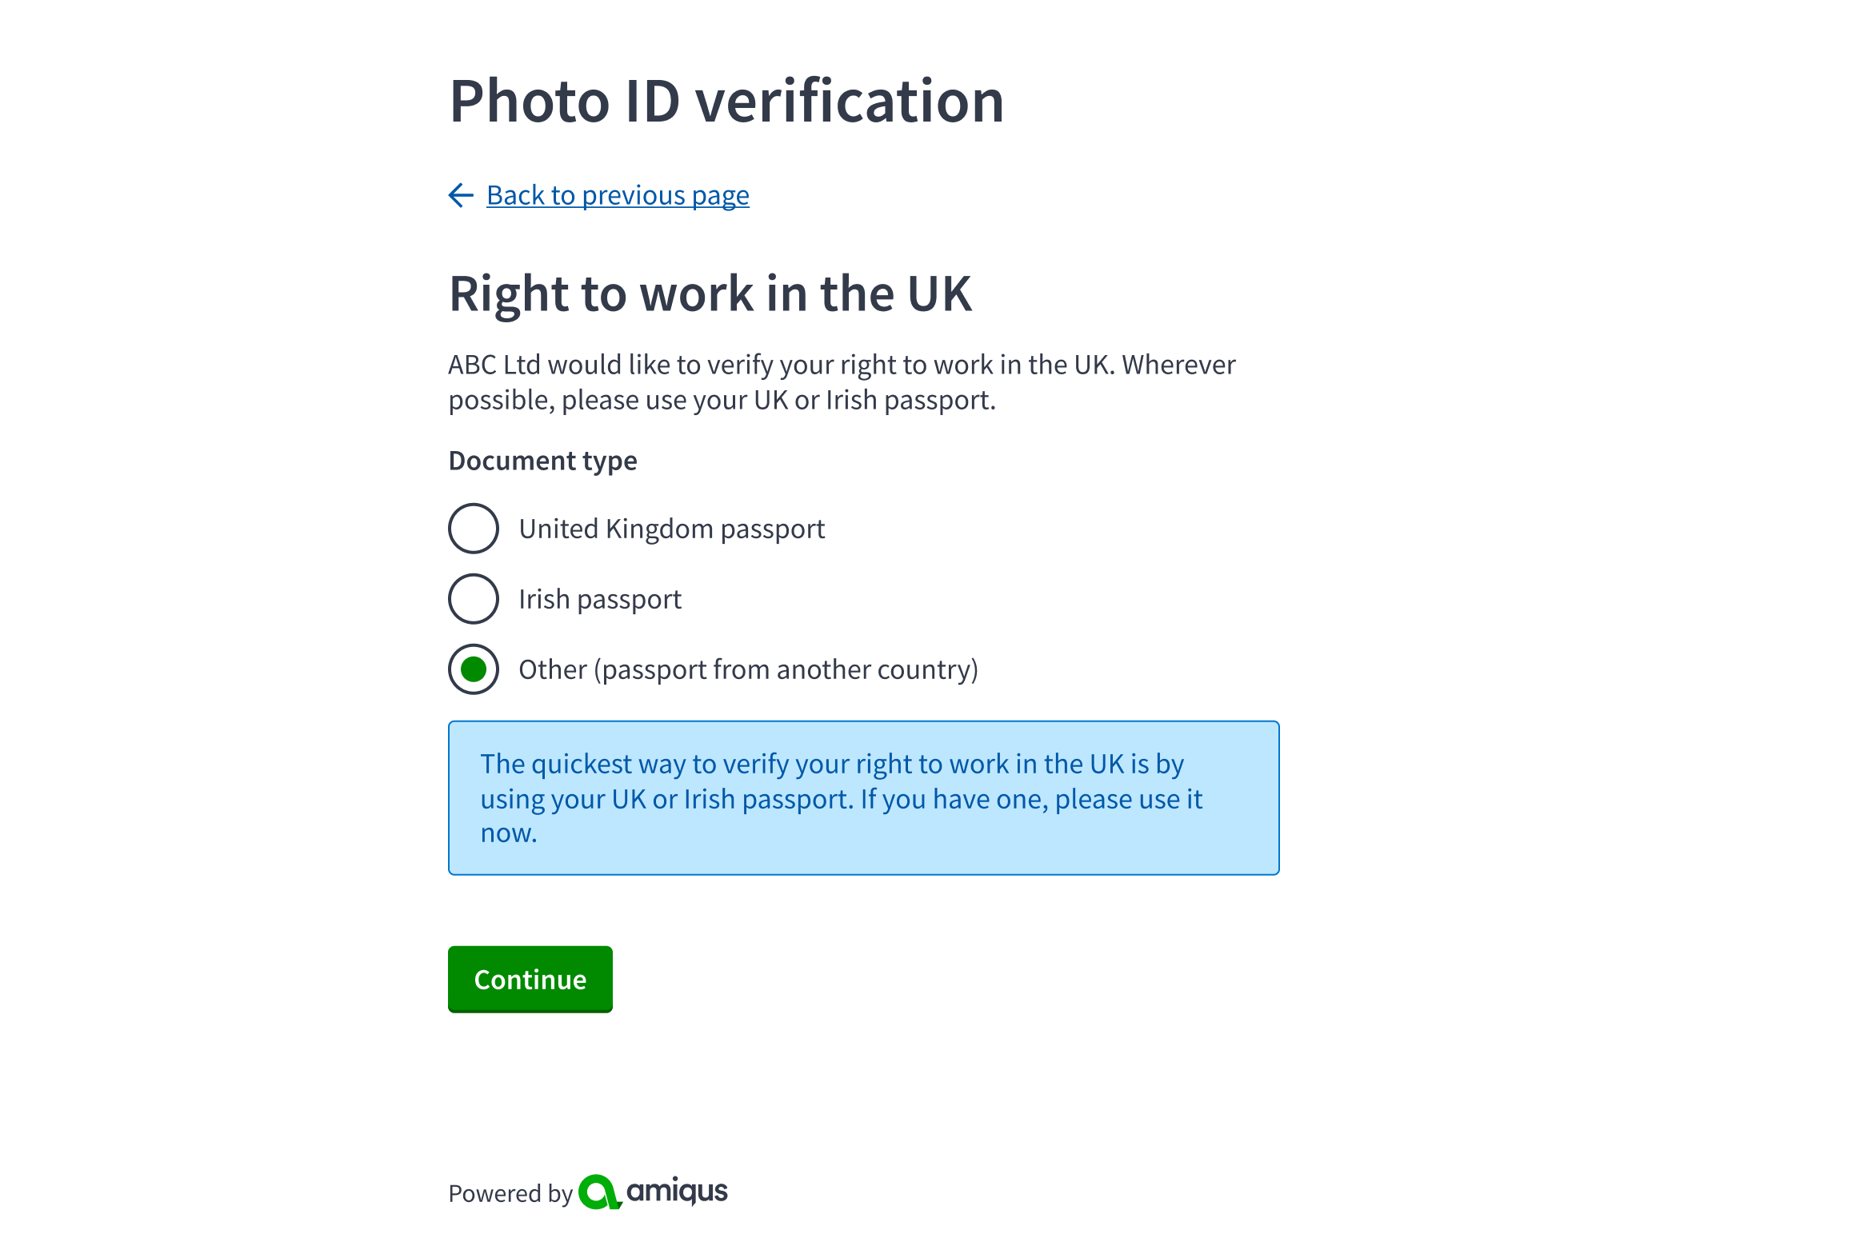Screen dimensions: 1856x1250
Task: Click the selected Other passport radio button
Action: (x=474, y=669)
